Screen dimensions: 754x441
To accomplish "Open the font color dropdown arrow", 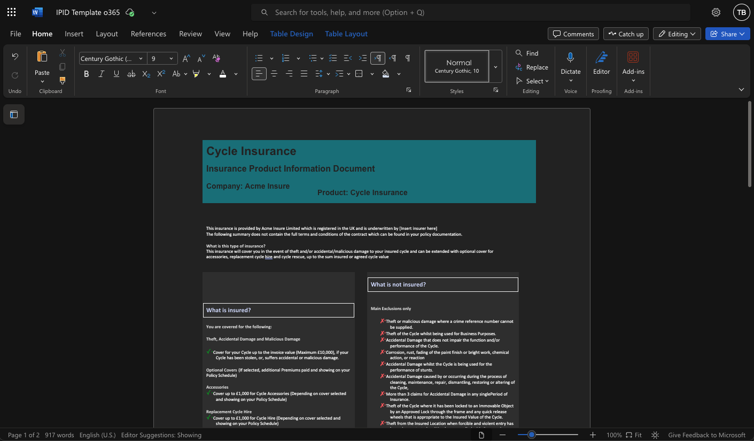I will 236,74.
